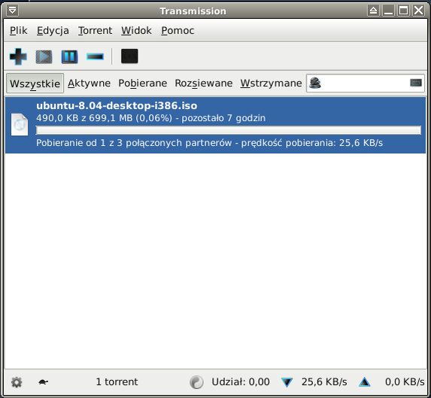Open the search filter type icon
This screenshot has width=431, height=398.
click(x=315, y=83)
